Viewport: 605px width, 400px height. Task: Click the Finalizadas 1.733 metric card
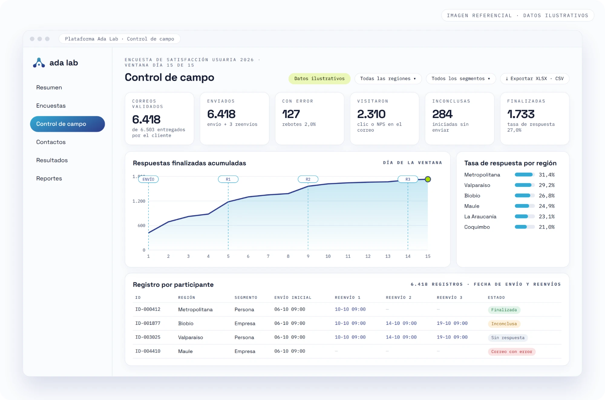(535, 119)
